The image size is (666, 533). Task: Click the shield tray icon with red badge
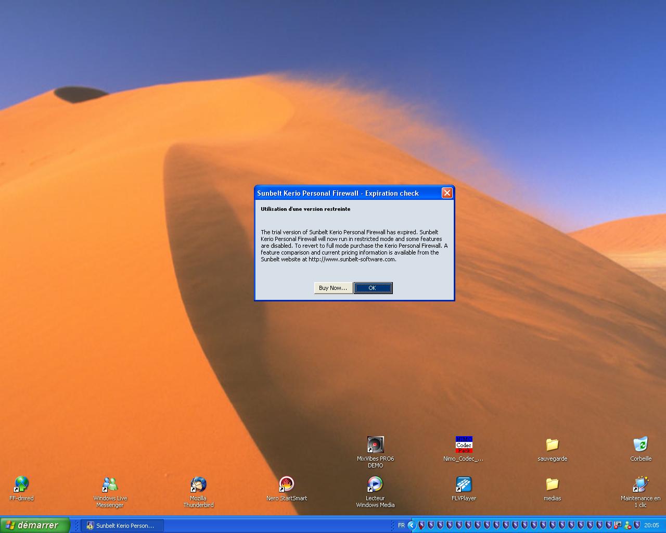(x=421, y=525)
